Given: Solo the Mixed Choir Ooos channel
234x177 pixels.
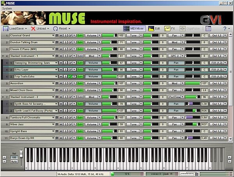Looking at the screenshot, I should pyautogui.click(x=66, y=90).
